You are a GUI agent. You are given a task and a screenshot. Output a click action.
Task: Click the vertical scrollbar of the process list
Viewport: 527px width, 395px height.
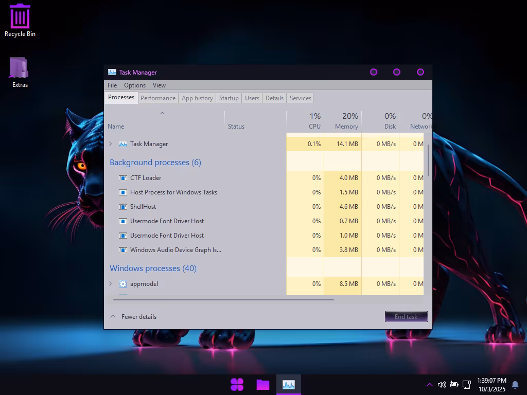[428, 160]
